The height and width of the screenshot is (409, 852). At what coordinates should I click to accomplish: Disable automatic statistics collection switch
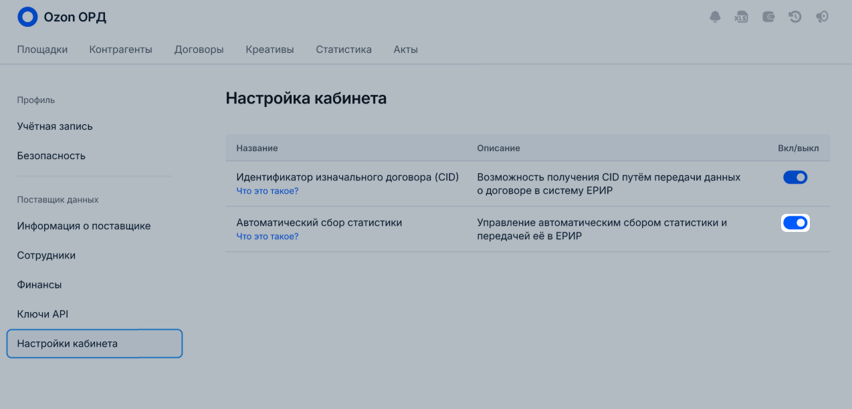point(795,223)
